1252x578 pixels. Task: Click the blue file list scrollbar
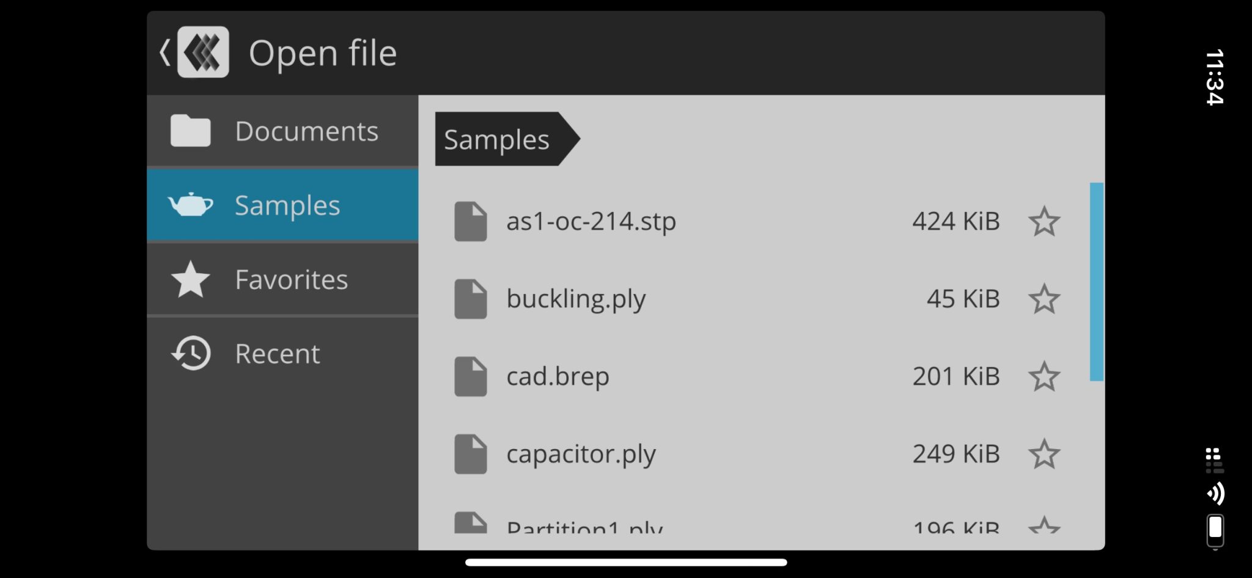click(x=1096, y=282)
